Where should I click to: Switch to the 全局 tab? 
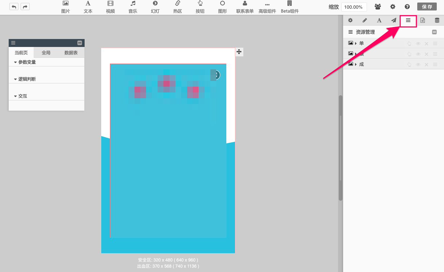46,53
